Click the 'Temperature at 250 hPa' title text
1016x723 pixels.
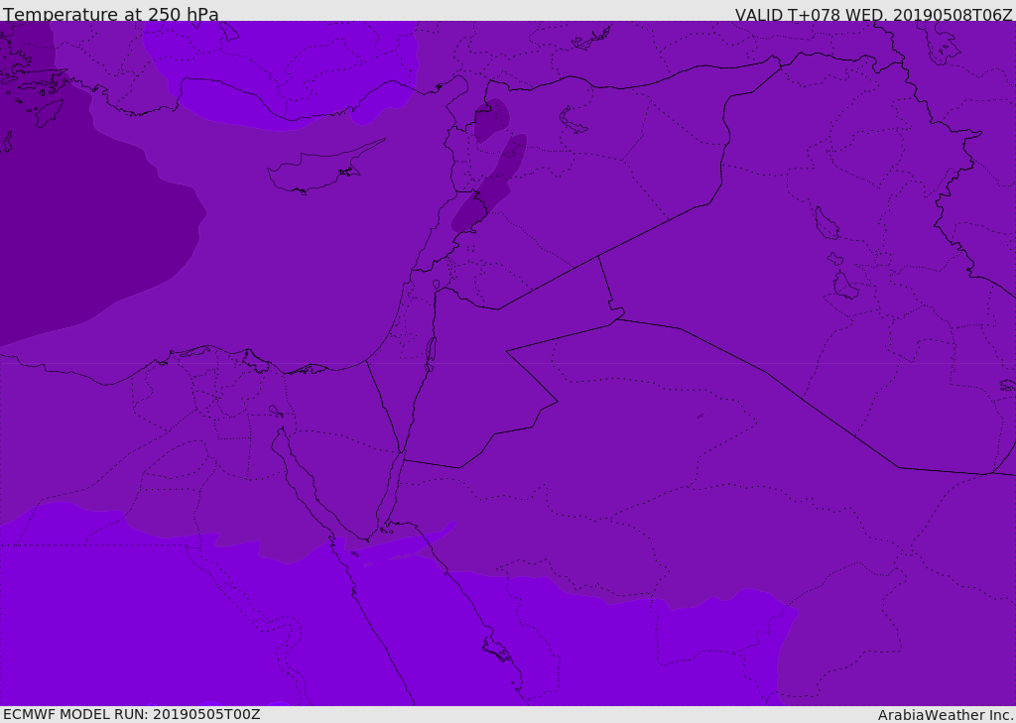(111, 14)
